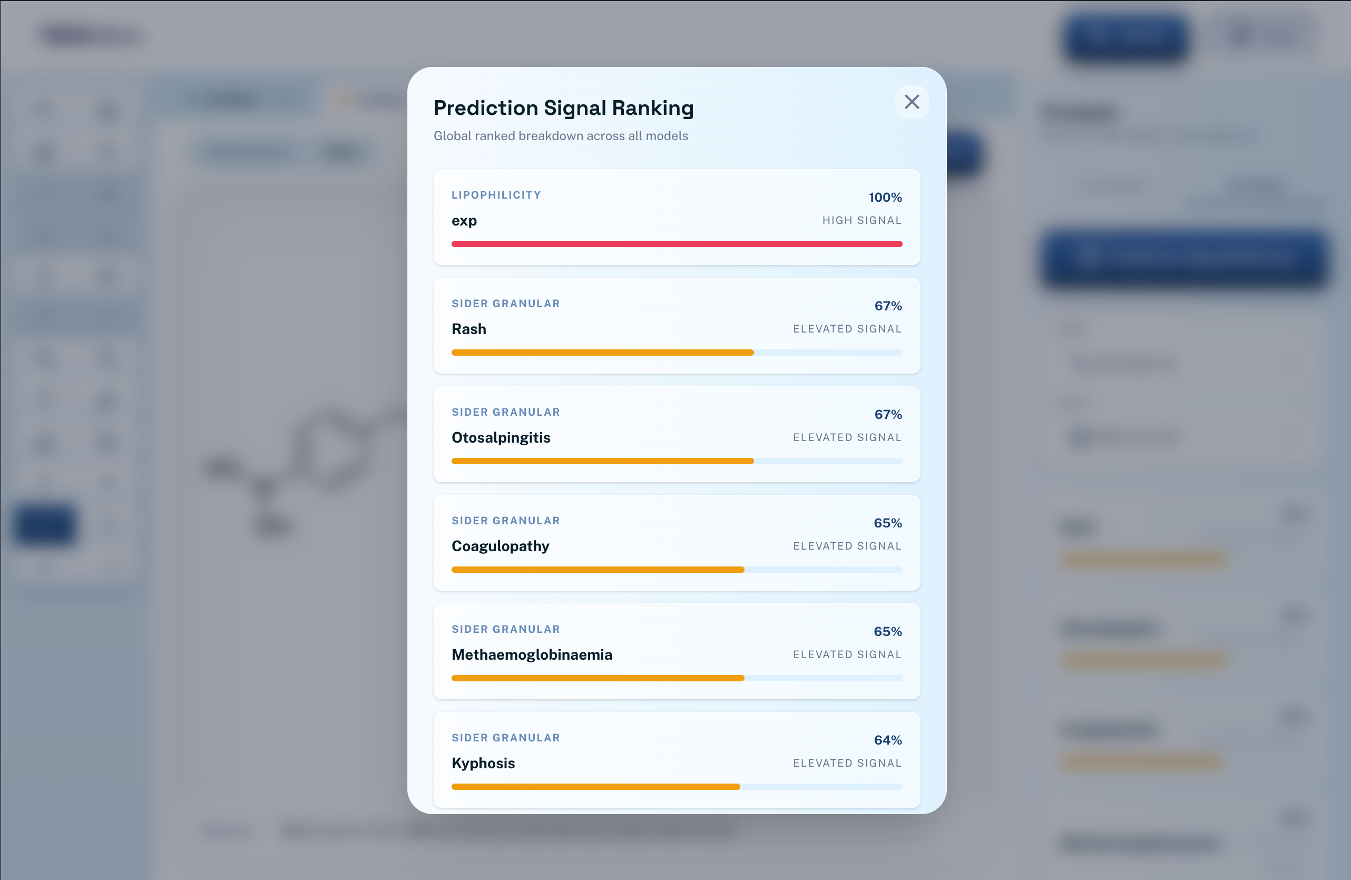
Task: Click the orange Rash progress bar
Action: coord(602,353)
